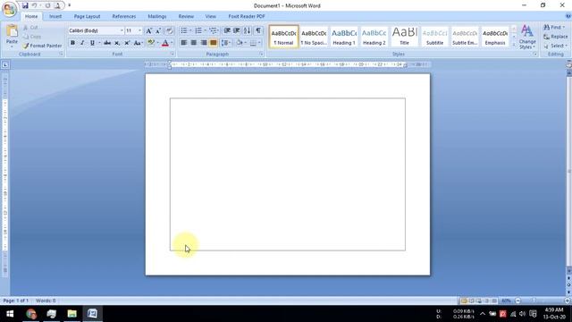The width and height of the screenshot is (572, 322).
Task: Apply the Heading 1 style
Action: point(344,37)
